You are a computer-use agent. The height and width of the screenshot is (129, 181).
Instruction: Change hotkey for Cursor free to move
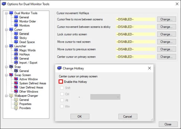[x=167, y=19]
